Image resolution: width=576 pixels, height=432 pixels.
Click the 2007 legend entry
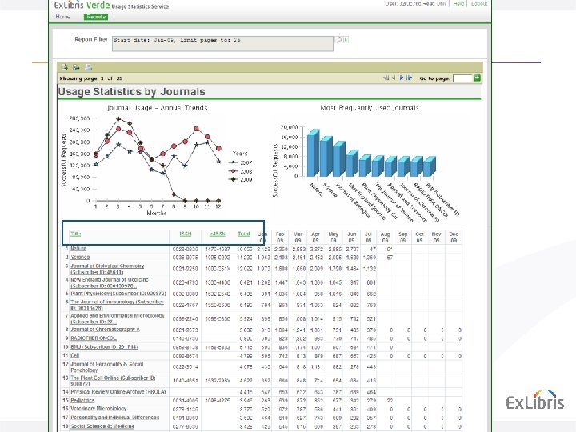coord(241,162)
